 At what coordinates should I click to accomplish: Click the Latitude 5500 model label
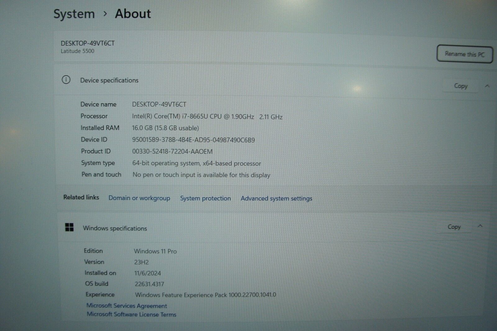77,51
